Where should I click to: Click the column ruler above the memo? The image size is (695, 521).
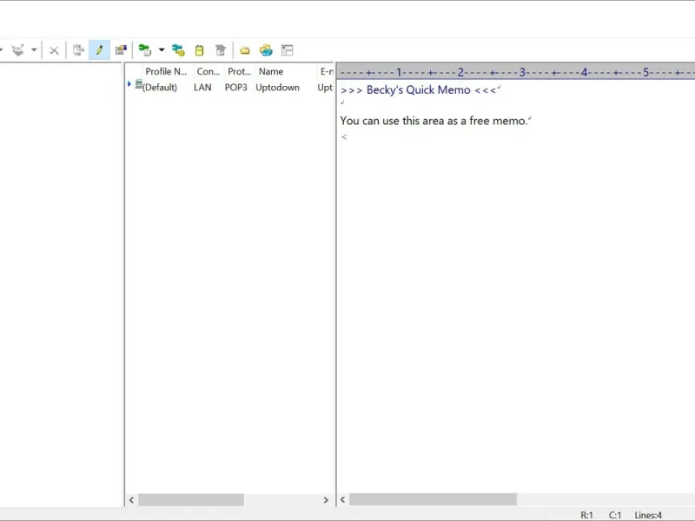tap(515, 72)
